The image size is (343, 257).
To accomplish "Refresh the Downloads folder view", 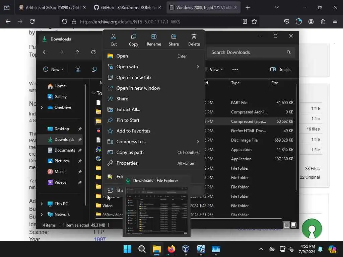I will [93, 52].
